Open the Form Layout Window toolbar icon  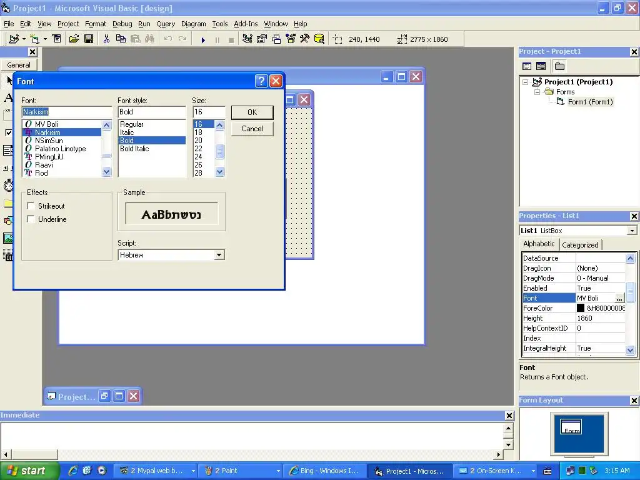pos(276,39)
